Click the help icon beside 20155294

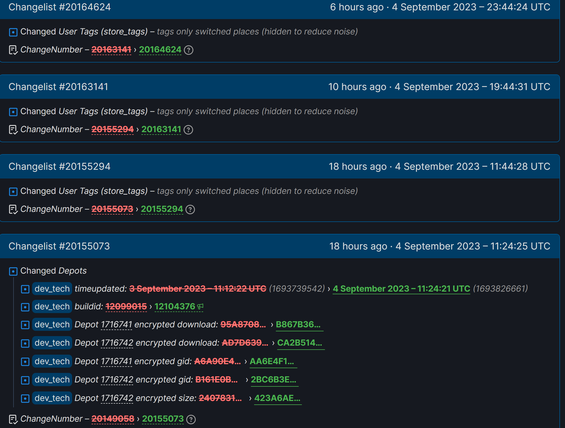(x=190, y=209)
